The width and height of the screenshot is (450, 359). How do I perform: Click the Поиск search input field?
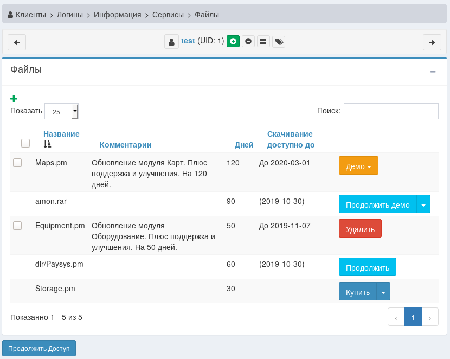390,111
